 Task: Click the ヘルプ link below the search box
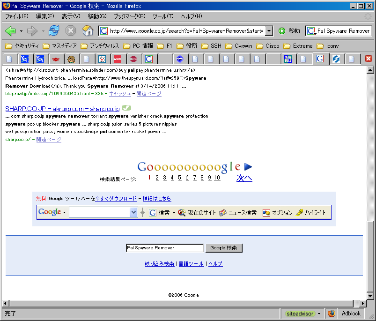click(x=215, y=264)
